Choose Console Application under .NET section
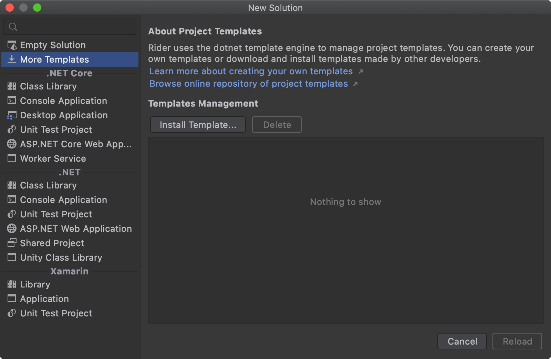The height and width of the screenshot is (359, 551). pos(70,200)
